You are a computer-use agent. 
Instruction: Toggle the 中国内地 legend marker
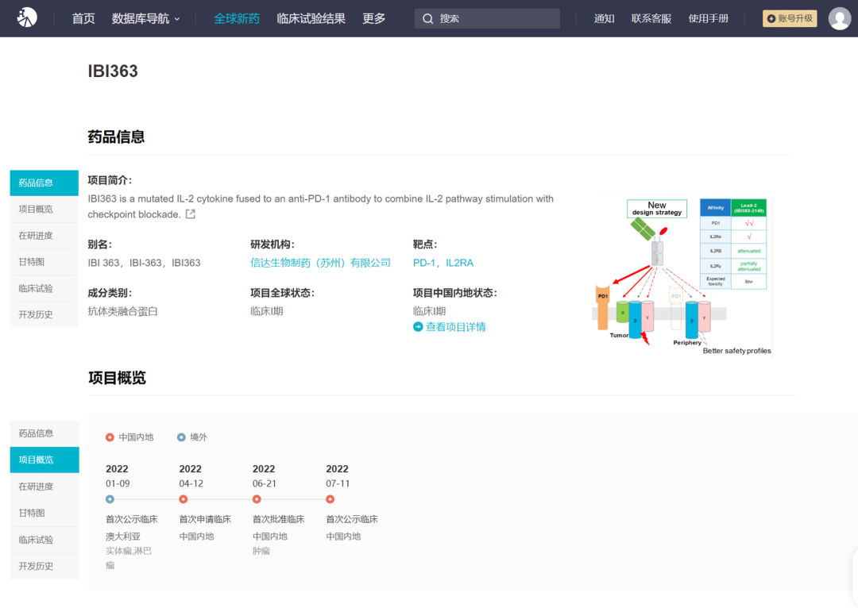click(x=110, y=437)
